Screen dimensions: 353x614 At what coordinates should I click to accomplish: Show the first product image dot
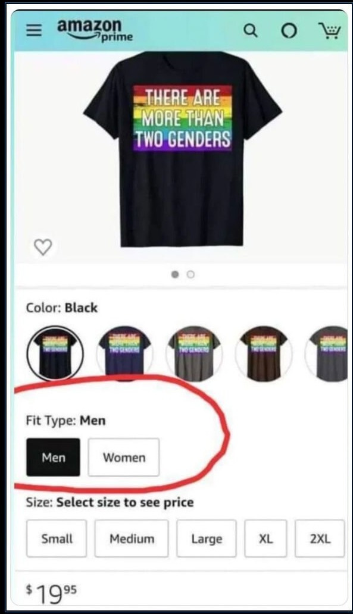[175, 274]
